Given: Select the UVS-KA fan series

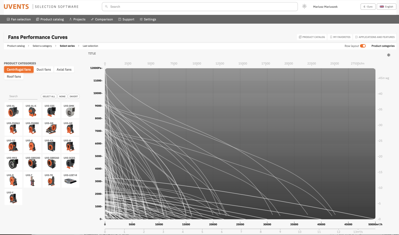Looking at the screenshot, I should pos(51,145).
